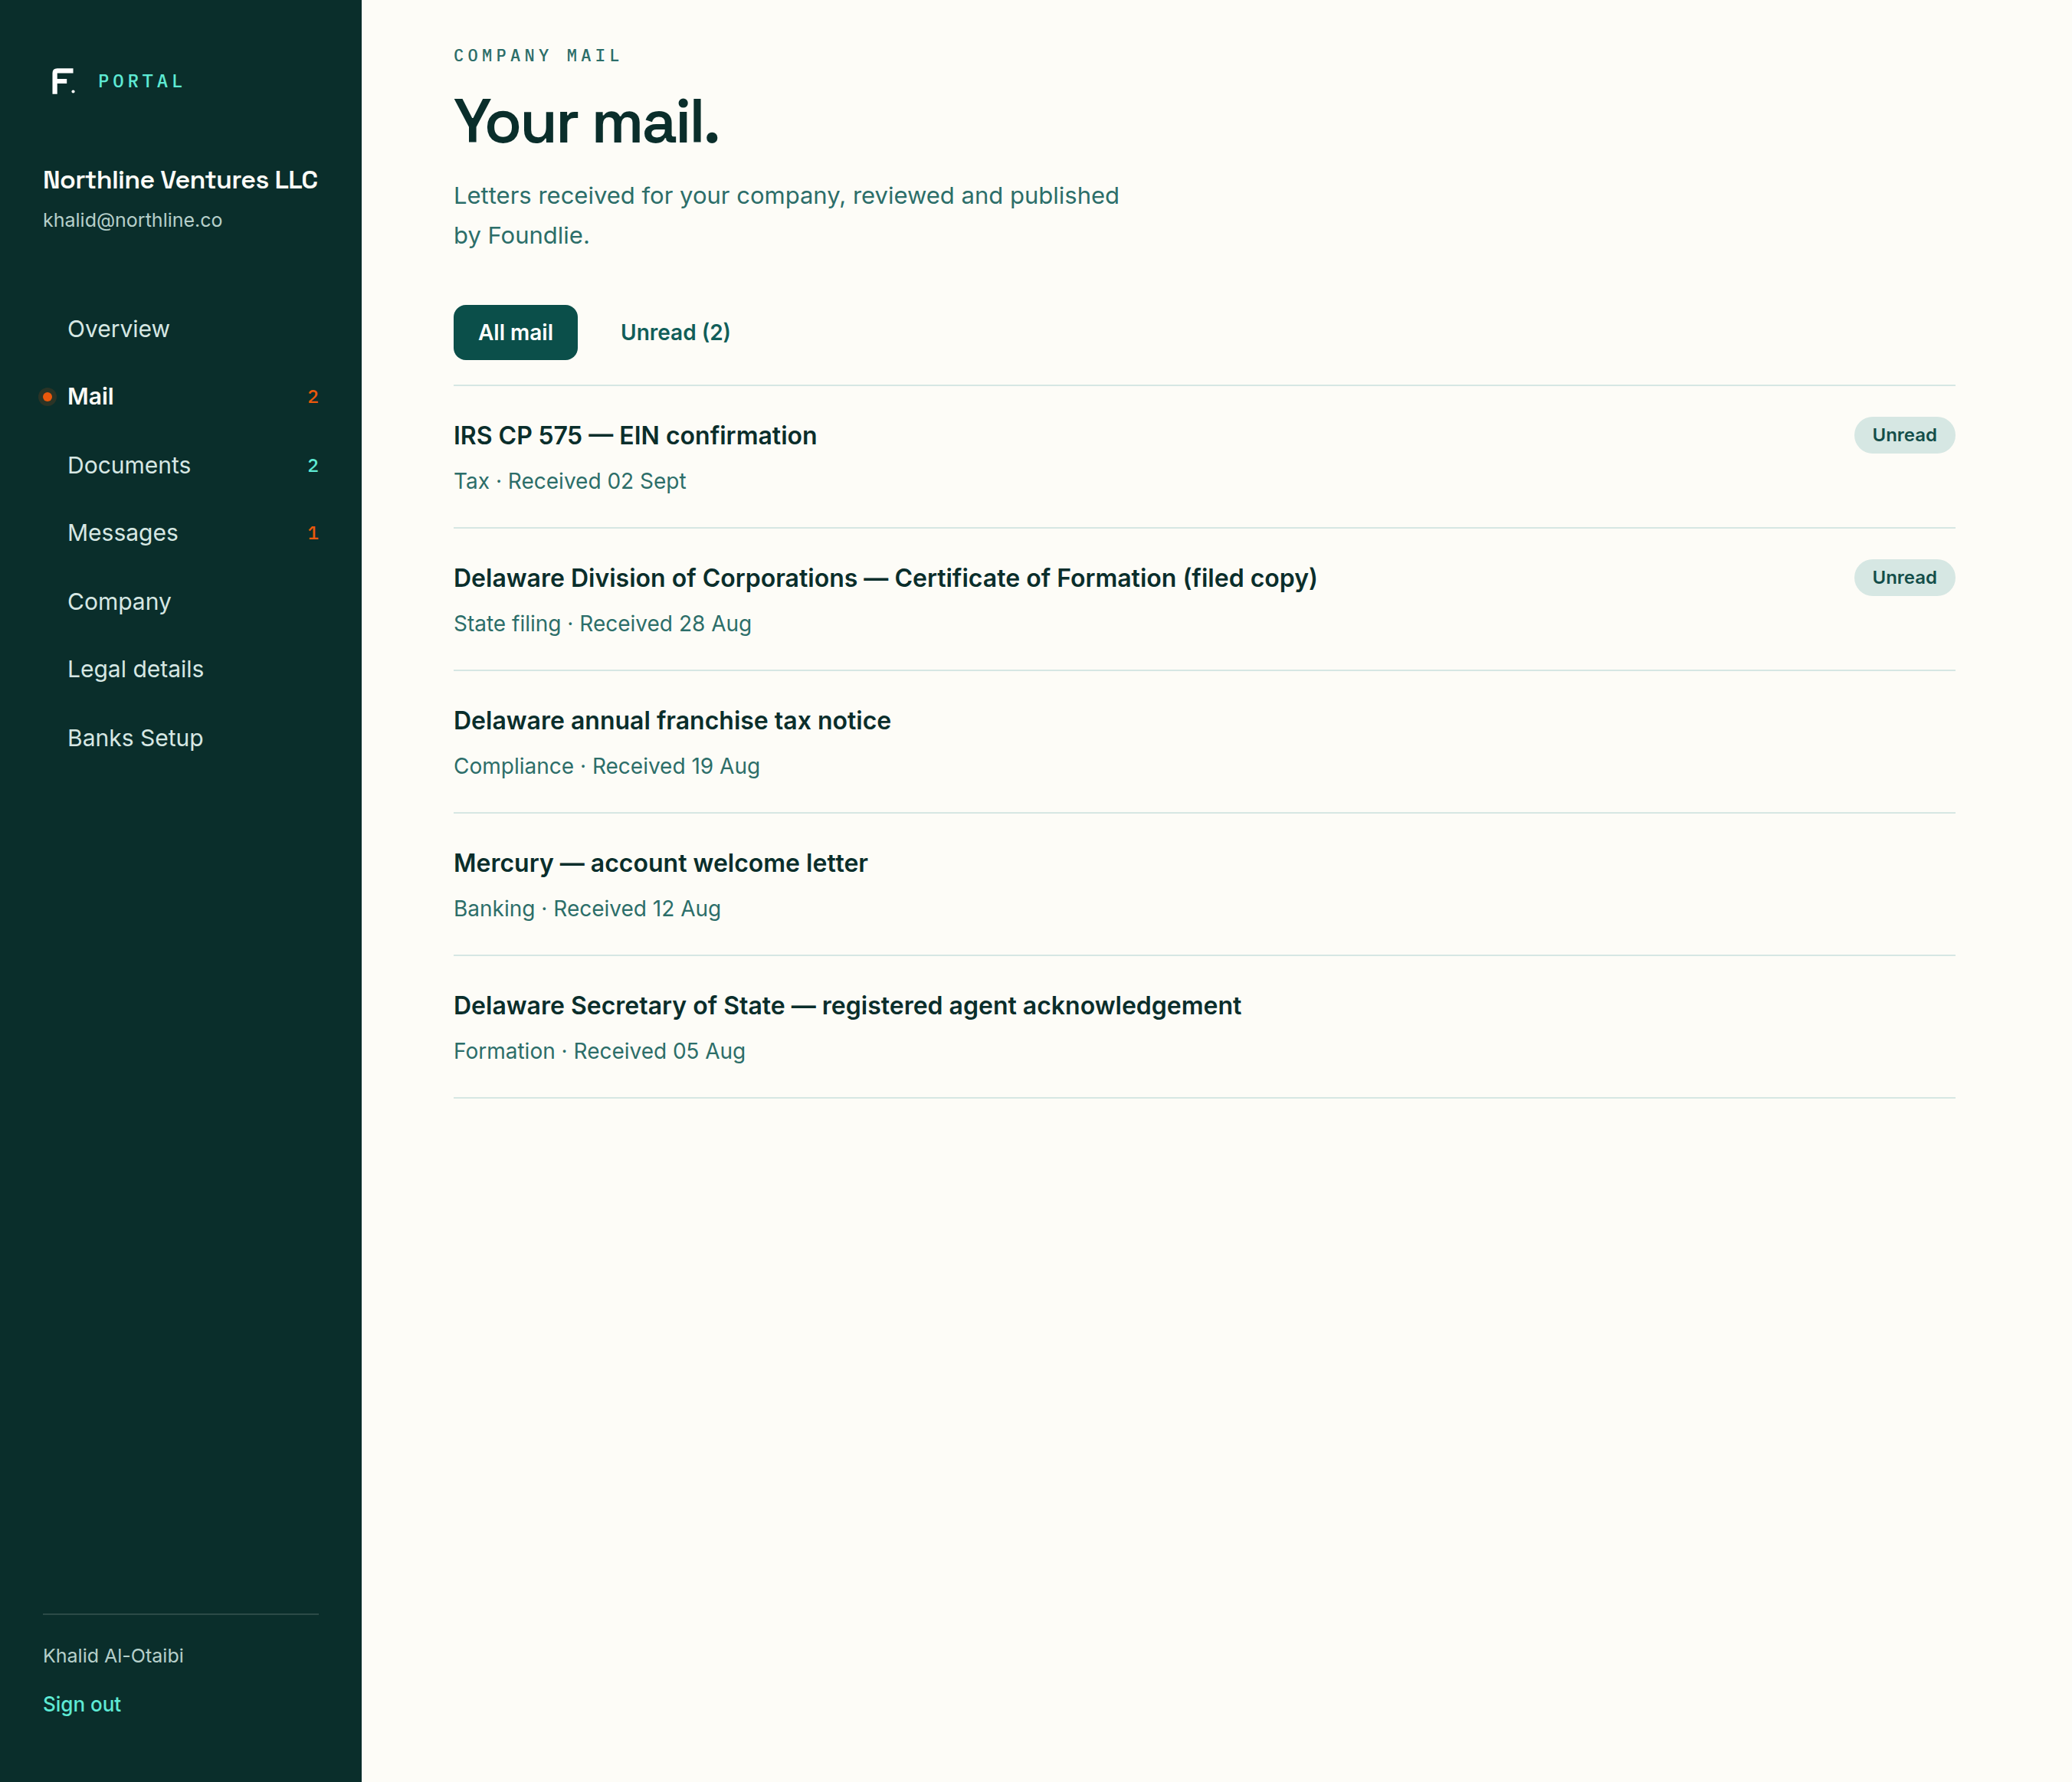Open Mercury account welcome letter
Viewport: 2072px width, 1782px height.
[1204, 884]
